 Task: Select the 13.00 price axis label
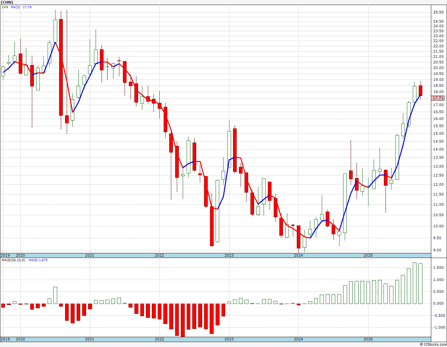438,167
